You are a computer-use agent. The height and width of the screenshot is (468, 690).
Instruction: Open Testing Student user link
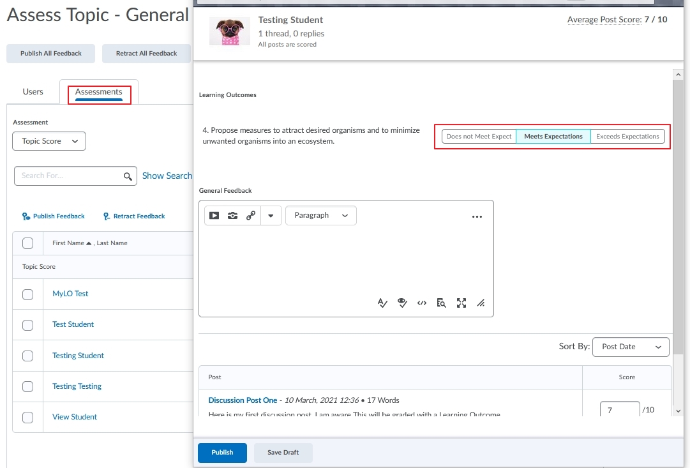[x=79, y=356]
